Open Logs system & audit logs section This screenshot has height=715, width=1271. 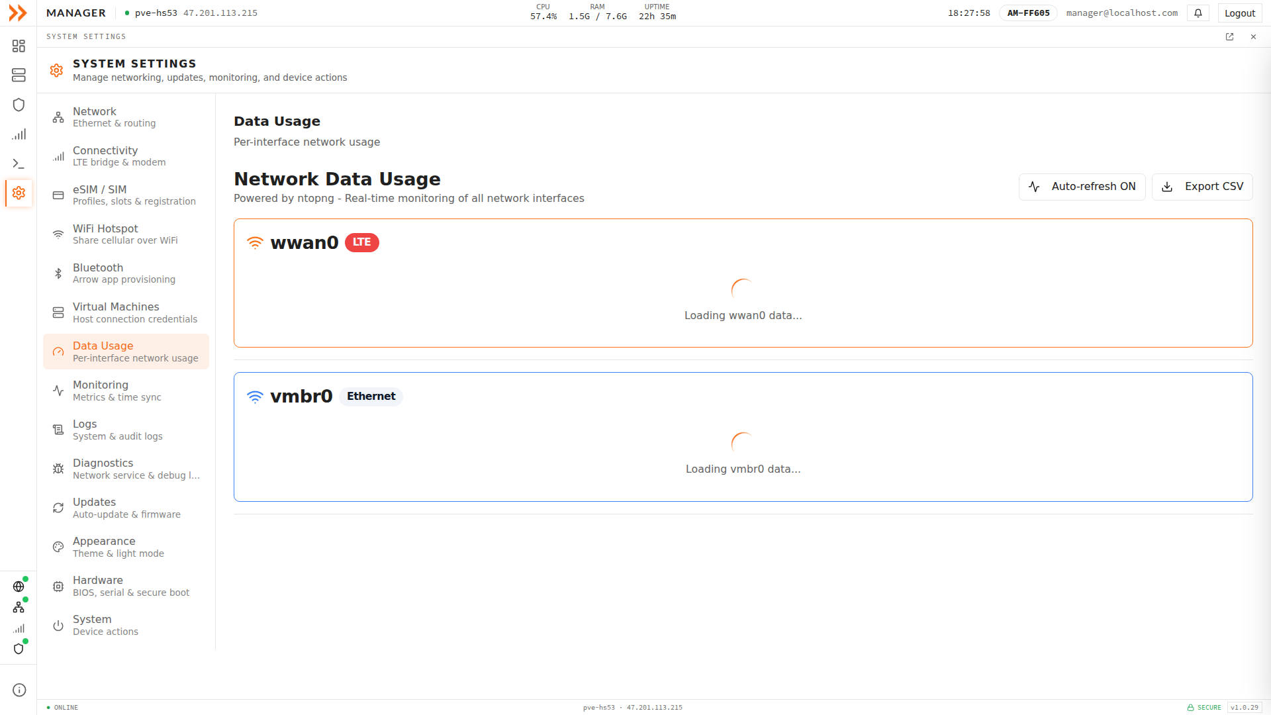pyautogui.click(x=126, y=430)
